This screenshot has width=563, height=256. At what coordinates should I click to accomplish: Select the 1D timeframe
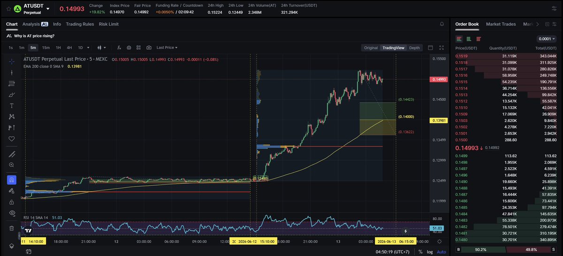tap(80, 47)
